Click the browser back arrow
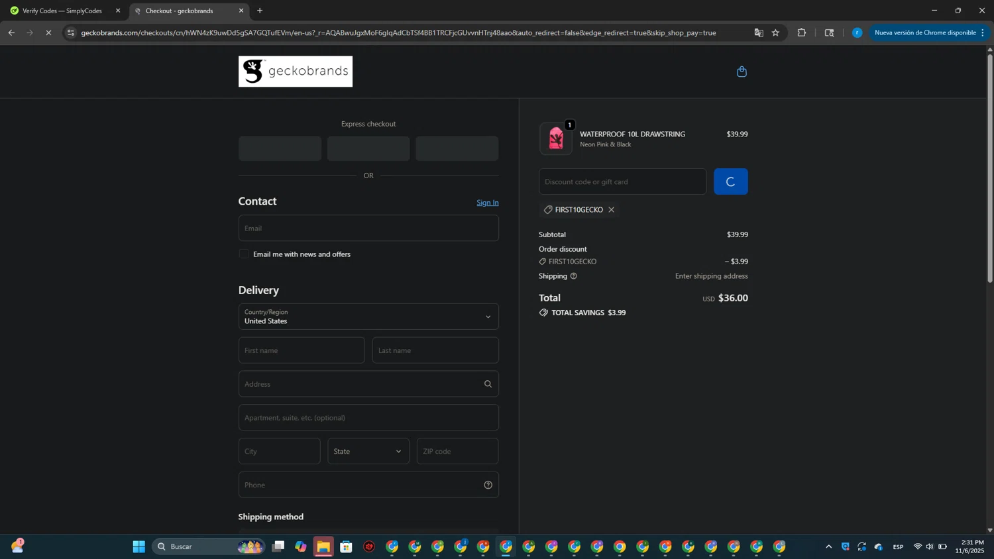Viewport: 994px width, 559px height. [x=11, y=32]
